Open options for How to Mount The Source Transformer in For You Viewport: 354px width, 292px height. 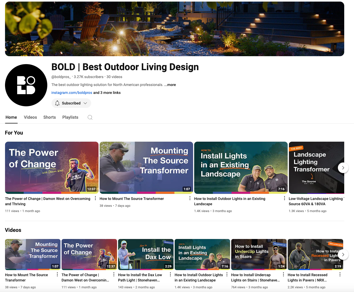coord(190,198)
